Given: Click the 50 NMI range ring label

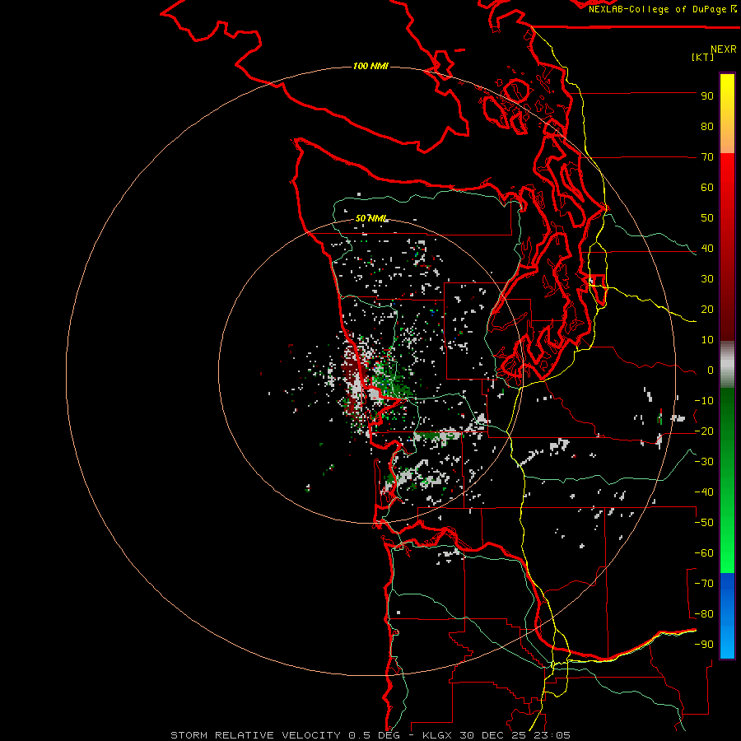Looking at the screenshot, I should (x=371, y=218).
